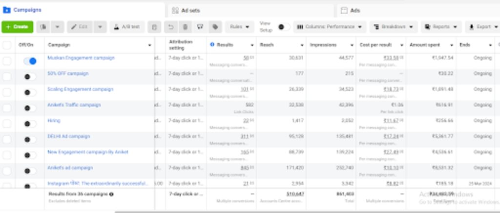Click the pencil icon on Edit button
Image resolution: width=500 pixels, height=213 pixels.
click(74, 27)
